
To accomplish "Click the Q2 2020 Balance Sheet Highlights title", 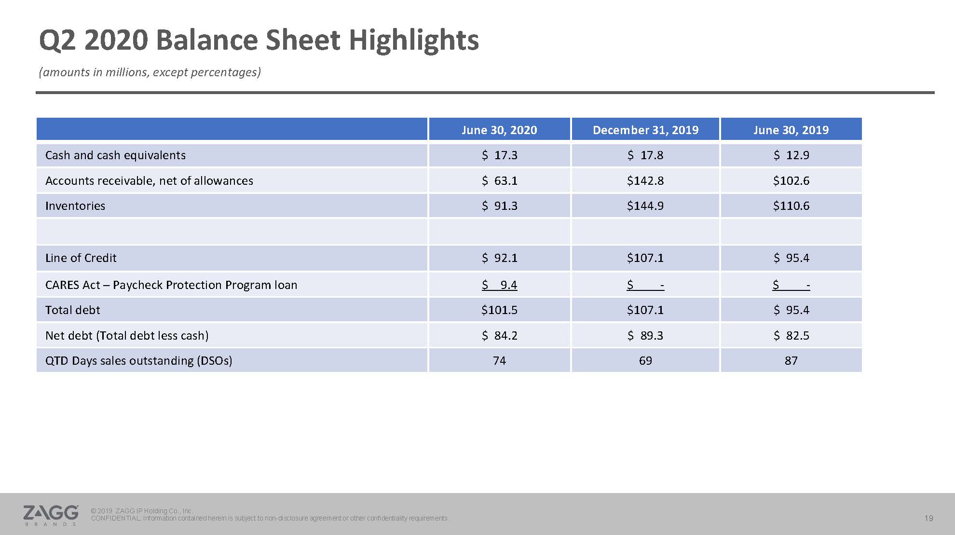I will click(259, 40).
